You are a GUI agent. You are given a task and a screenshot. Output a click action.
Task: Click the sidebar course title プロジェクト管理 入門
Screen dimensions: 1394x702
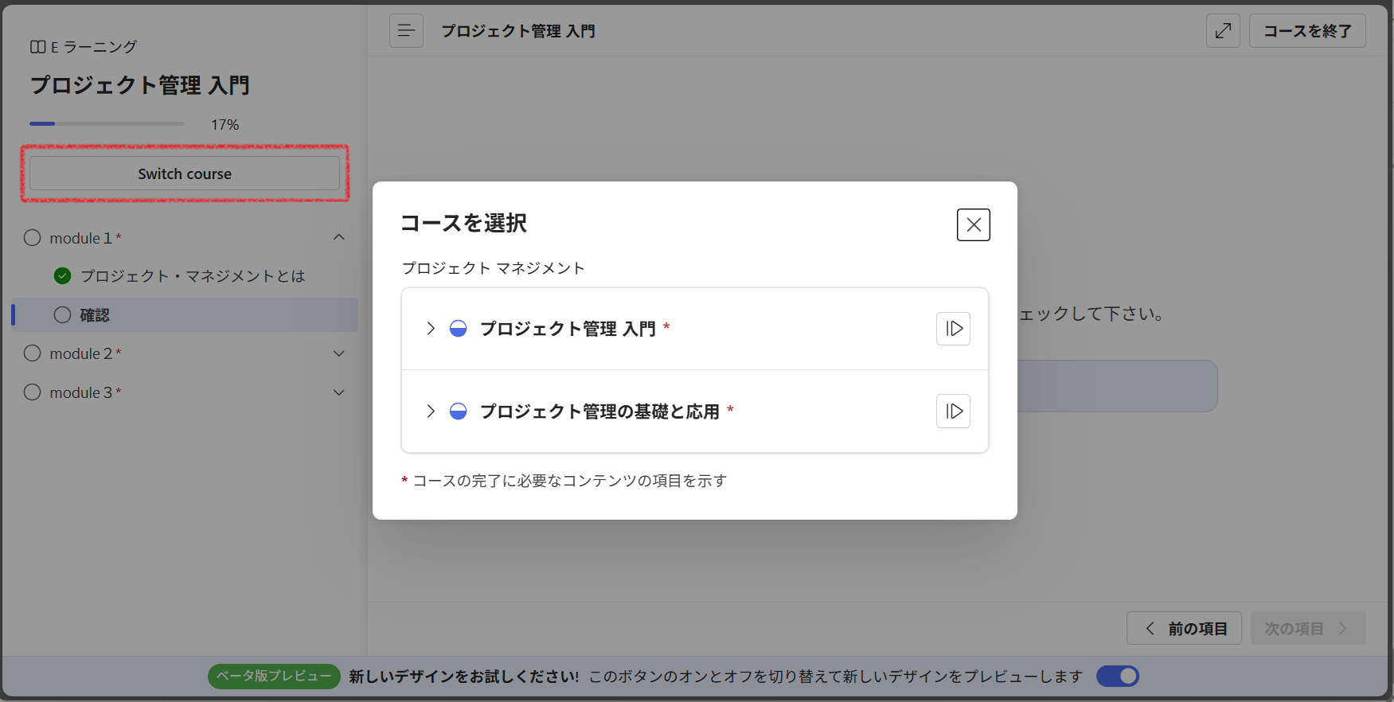pyautogui.click(x=139, y=85)
